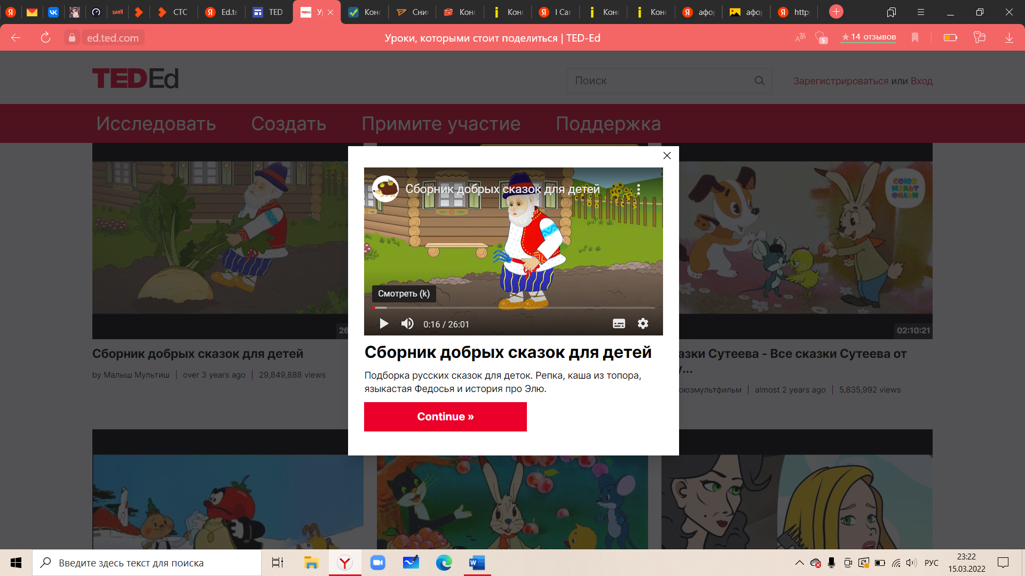The width and height of the screenshot is (1025, 576).
Task: Switch the РУС input language
Action: tap(932, 563)
